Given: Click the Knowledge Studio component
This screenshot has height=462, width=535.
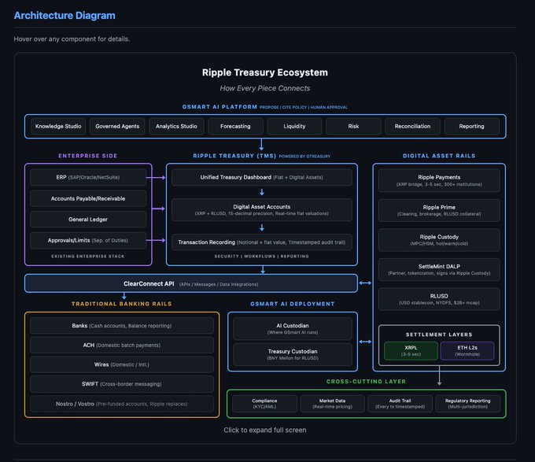Looking at the screenshot, I should 58,126.
